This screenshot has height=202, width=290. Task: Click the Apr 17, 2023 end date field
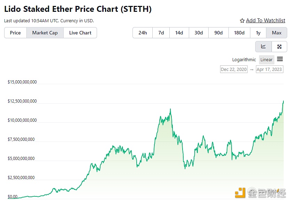tap(269, 70)
